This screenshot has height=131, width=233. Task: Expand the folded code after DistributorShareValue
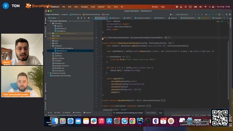coord(168,37)
